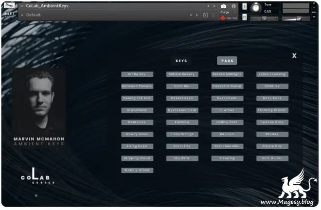Select the Moody Sinus preset
Viewport: 321px width, 210px height.
pos(137,134)
